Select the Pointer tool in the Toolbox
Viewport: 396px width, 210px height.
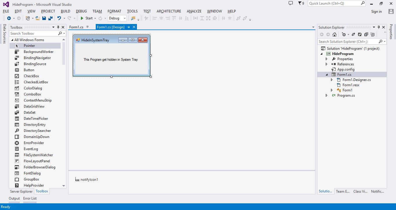(x=29, y=45)
